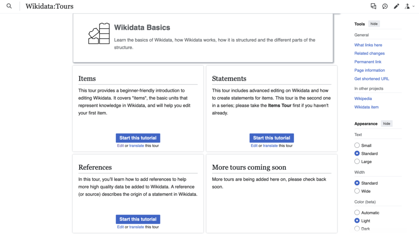This screenshot has height=237, width=419.
Task: Translate the References tour
Action: (x=137, y=227)
